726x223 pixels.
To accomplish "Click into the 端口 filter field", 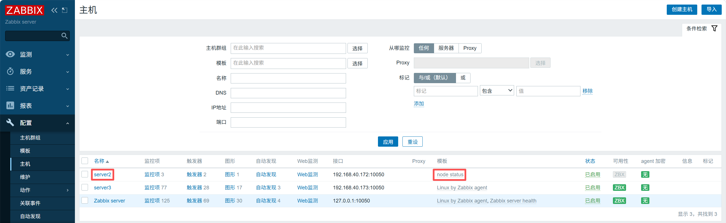I will [x=288, y=122].
